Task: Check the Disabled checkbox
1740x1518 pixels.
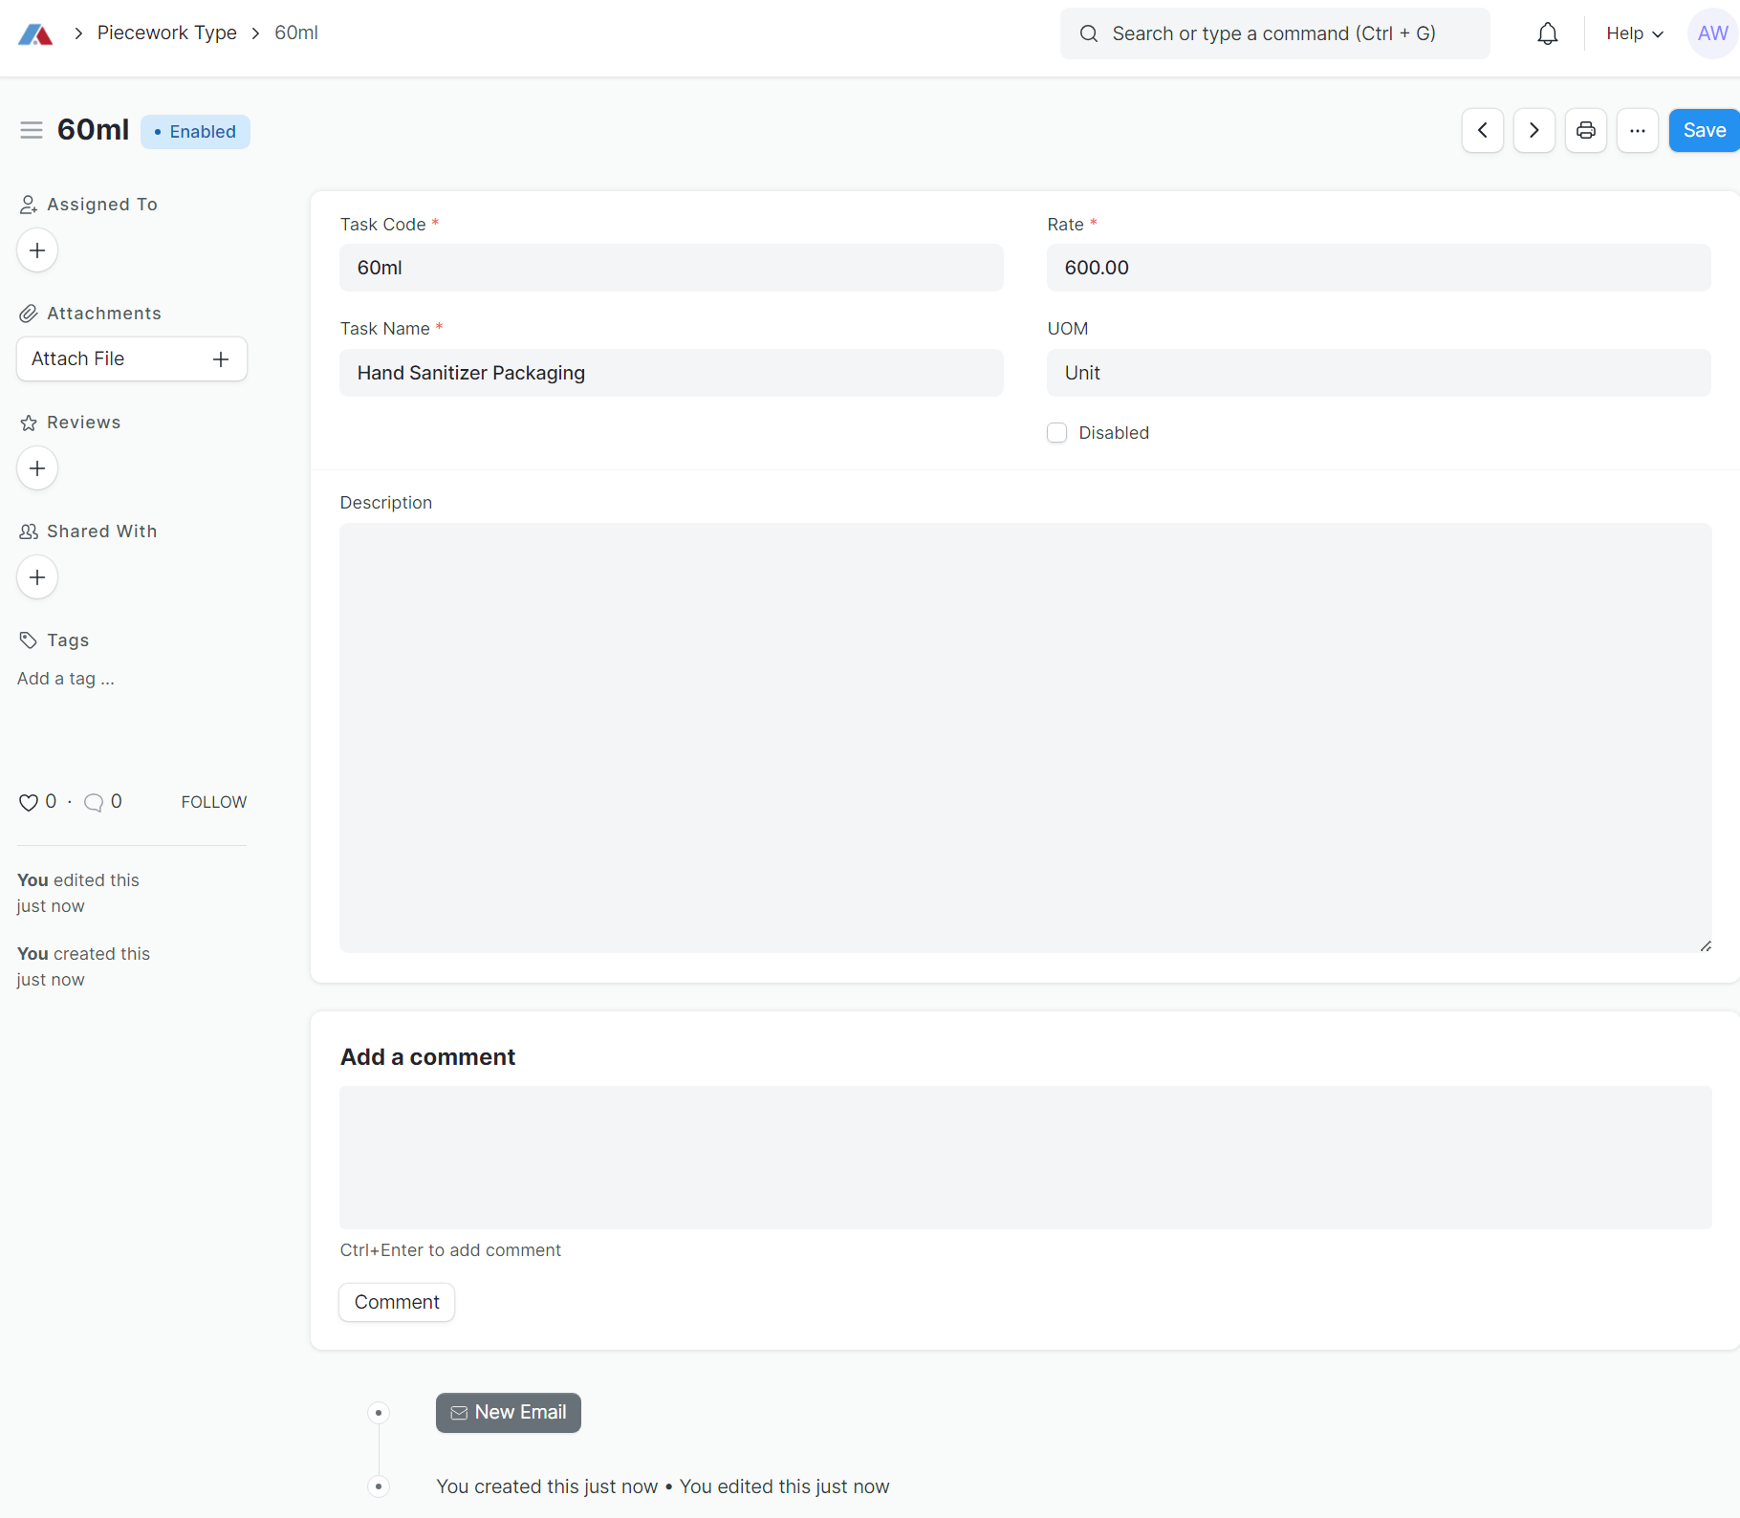Action: coord(1056,433)
